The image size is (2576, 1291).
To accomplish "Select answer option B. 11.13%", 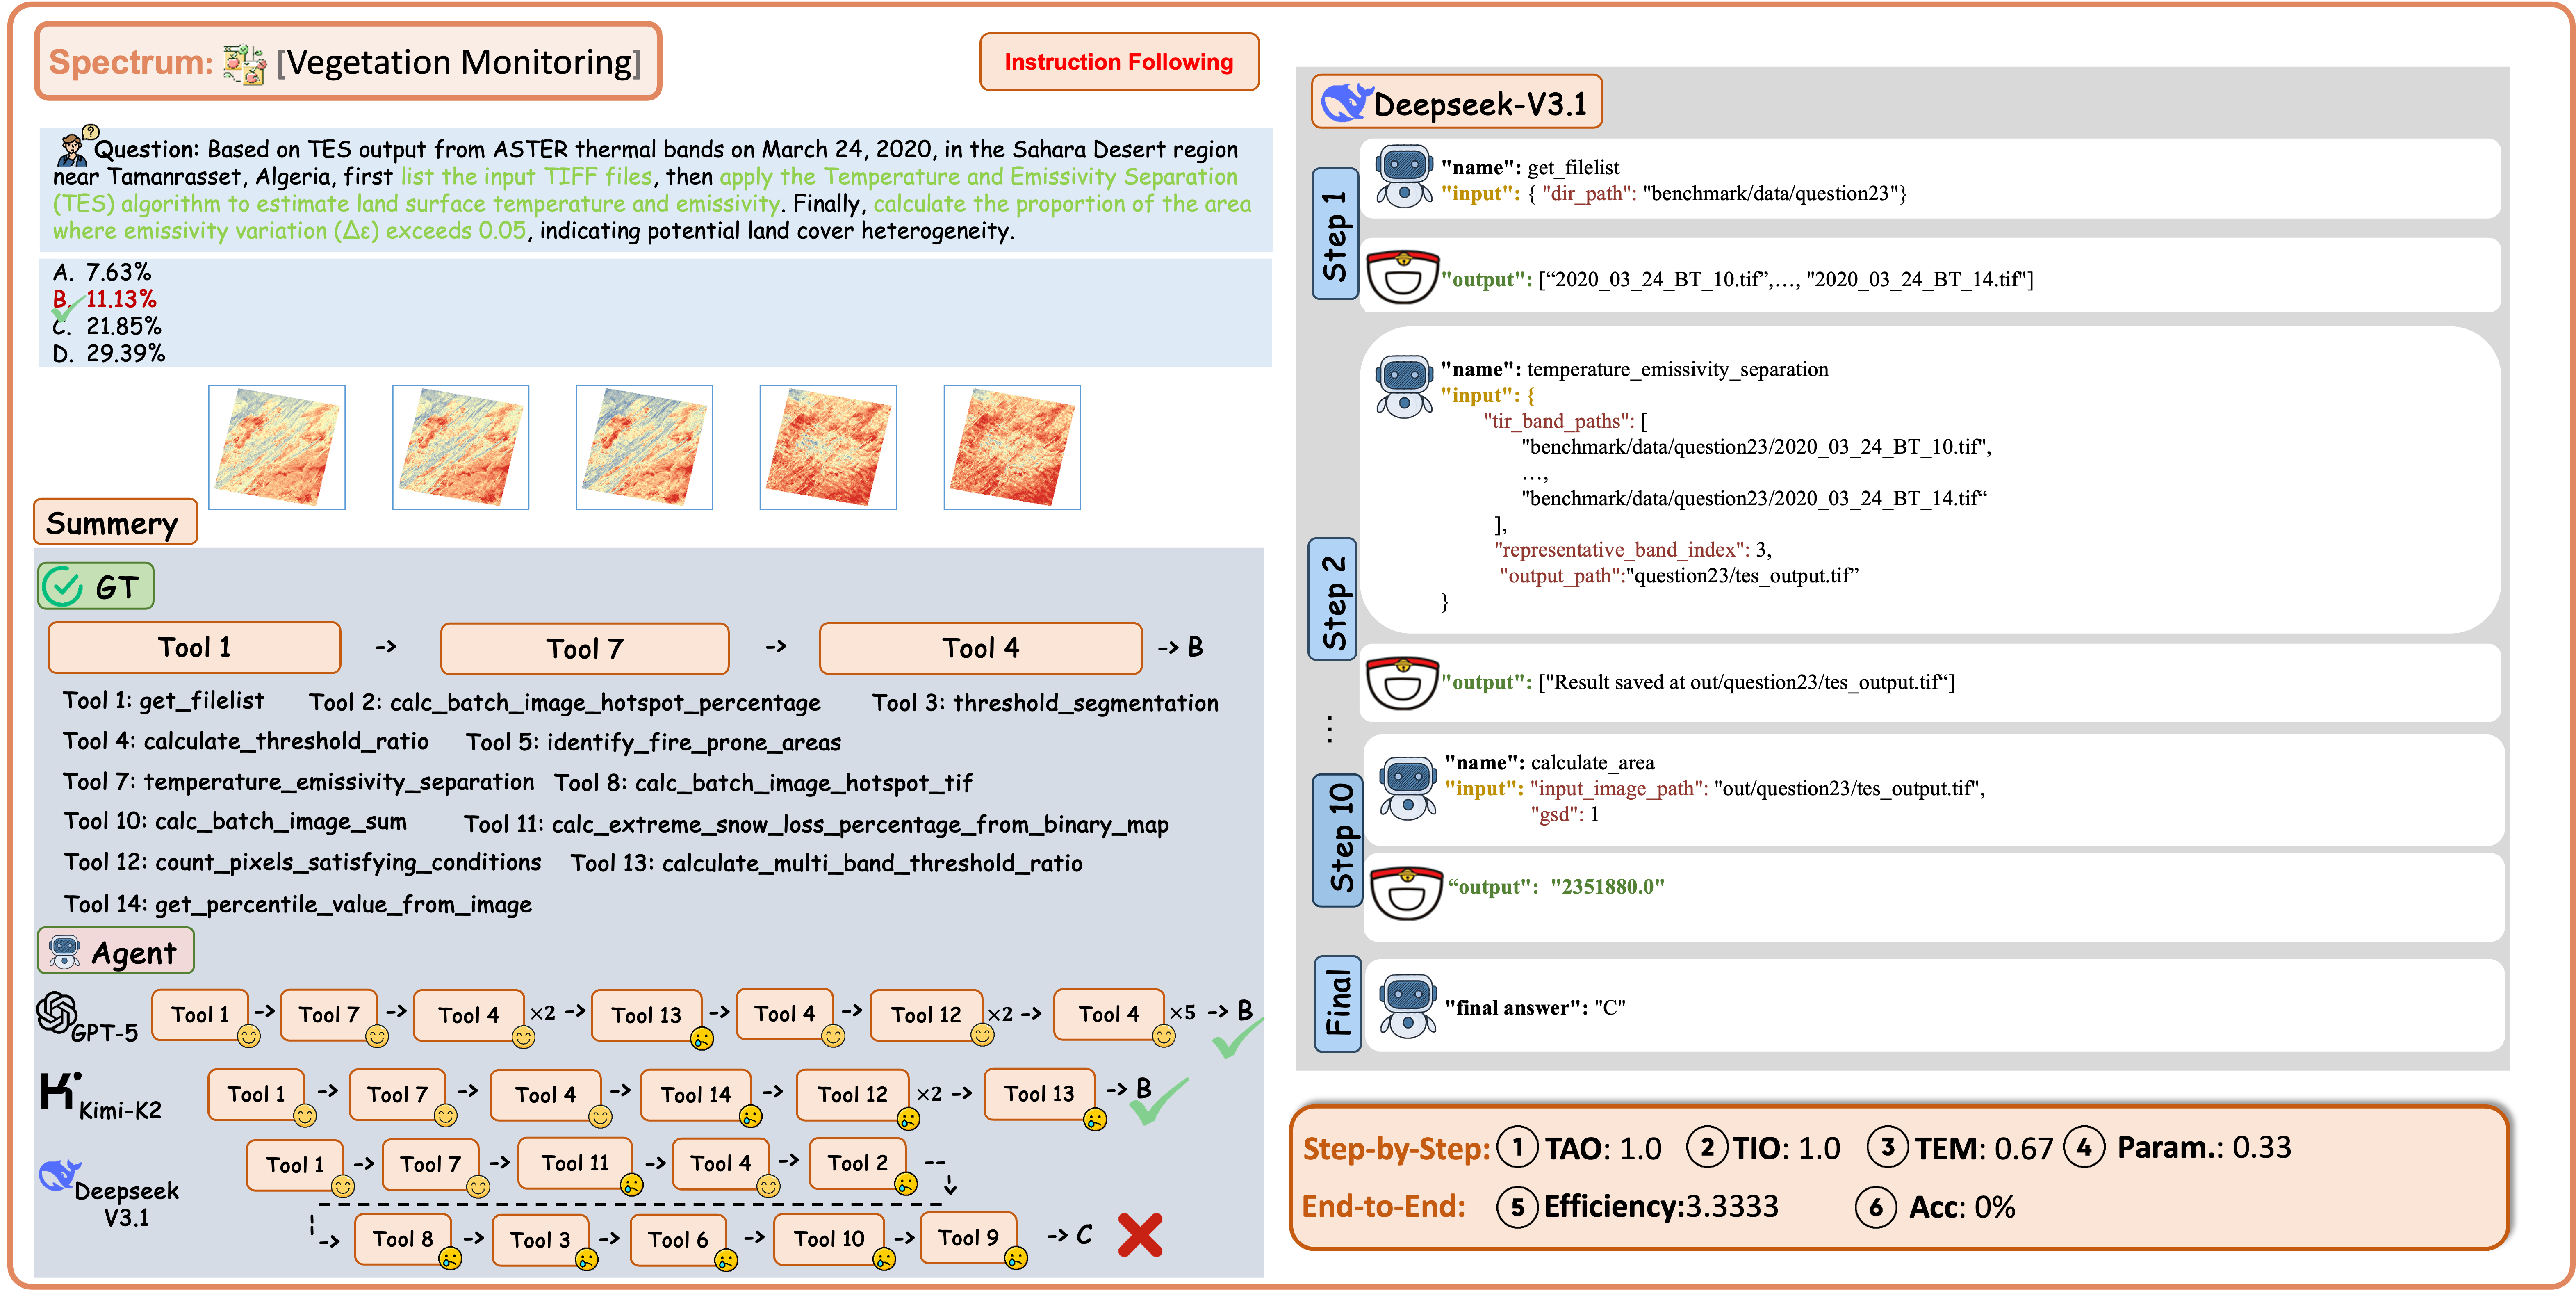I will coord(105,299).
